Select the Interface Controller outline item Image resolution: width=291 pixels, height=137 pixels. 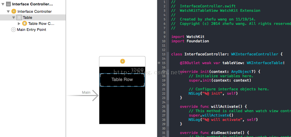point(34,11)
